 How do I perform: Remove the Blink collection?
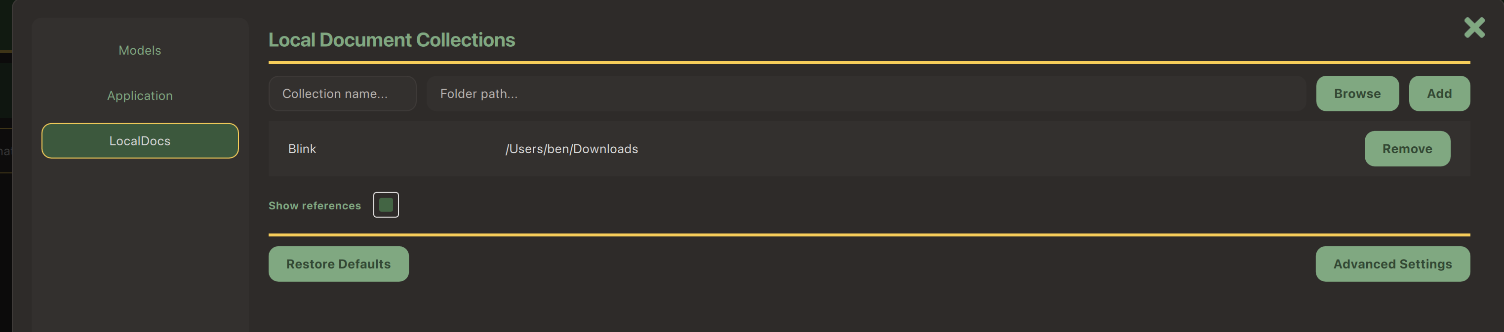point(1407,149)
